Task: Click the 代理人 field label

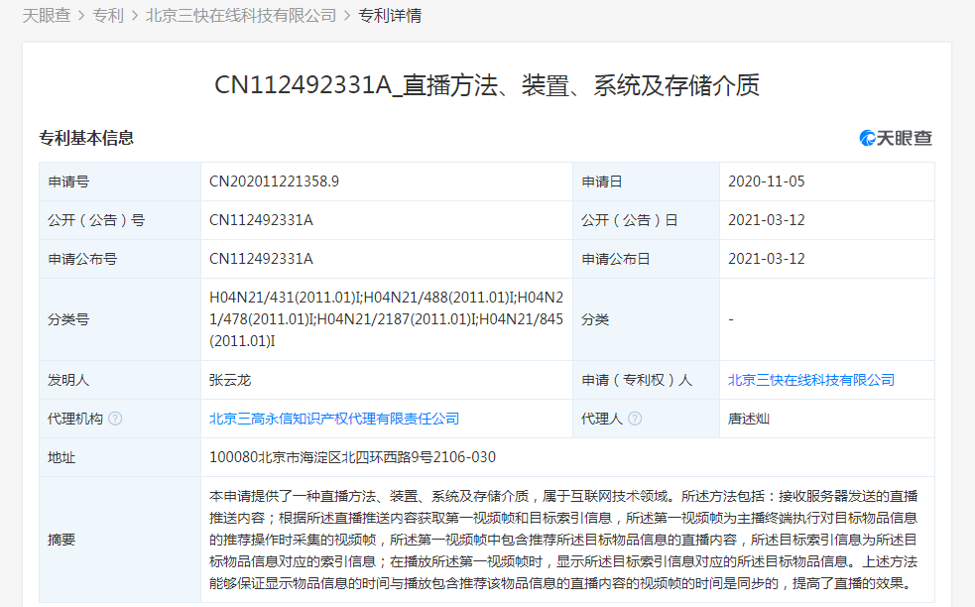Action: pyautogui.click(x=602, y=419)
